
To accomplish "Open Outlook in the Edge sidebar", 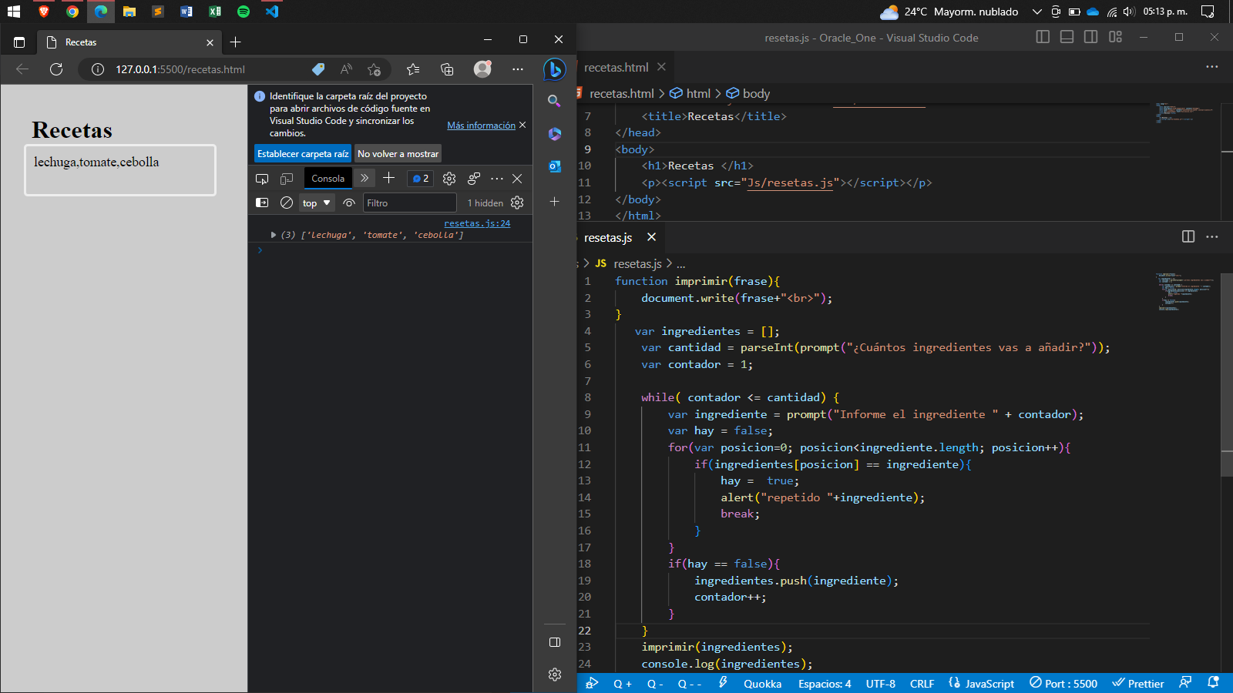I will click(x=555, y=166).
